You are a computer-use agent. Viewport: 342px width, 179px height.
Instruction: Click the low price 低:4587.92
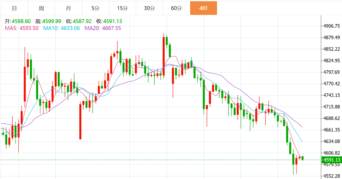pos(79,21)
